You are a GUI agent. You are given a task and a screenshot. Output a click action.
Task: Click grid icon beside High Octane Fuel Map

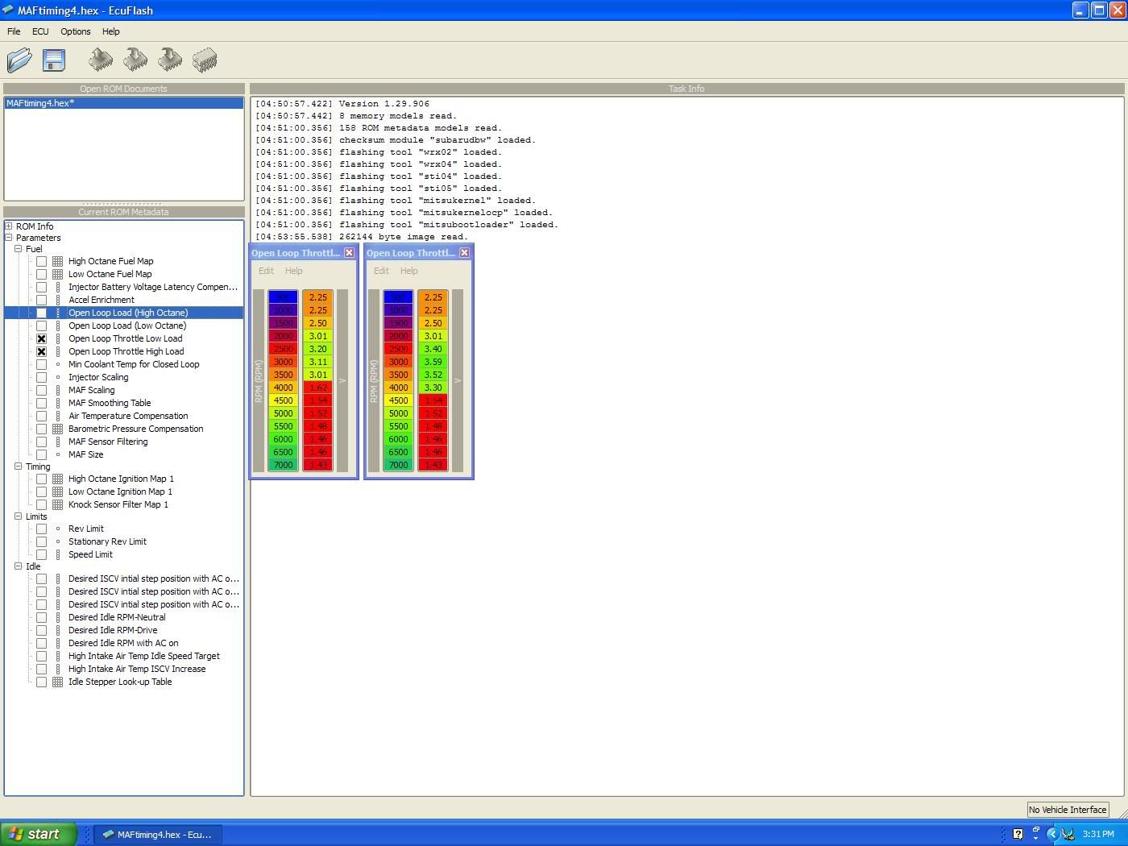tap(58, 261)
